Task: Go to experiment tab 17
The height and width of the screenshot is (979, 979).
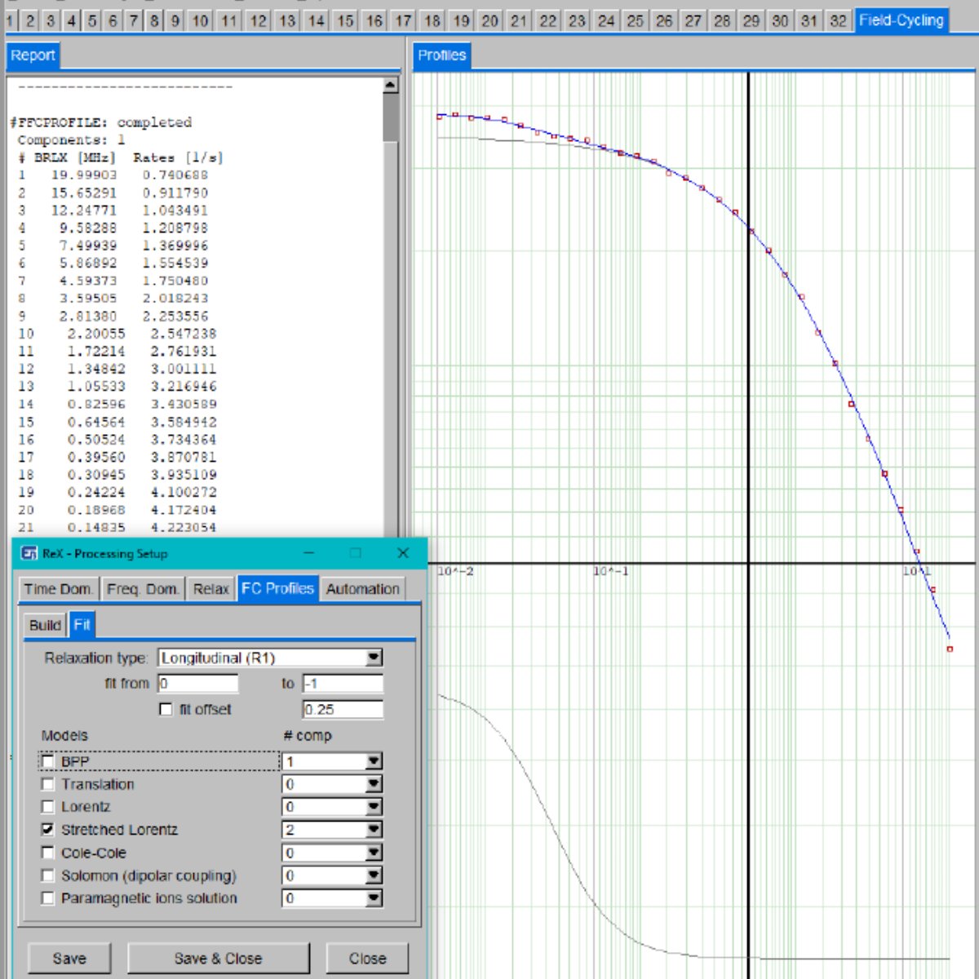Action: point(403,20)
